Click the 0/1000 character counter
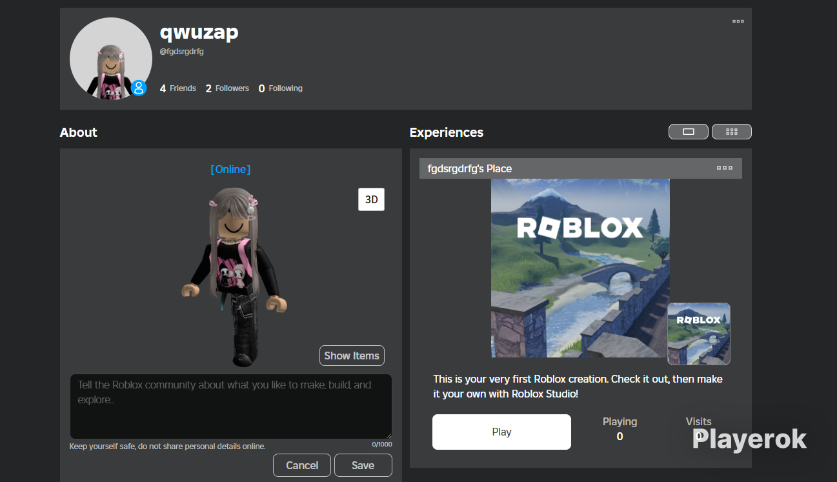The width and height of the screenshot is (837, 482). tap(382, 445)
